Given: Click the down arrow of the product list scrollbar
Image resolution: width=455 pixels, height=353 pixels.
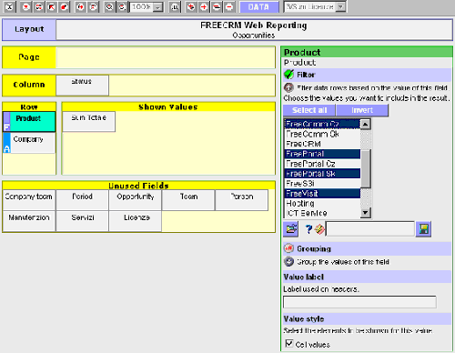Looking at the screenshot, I should [365, 213].
